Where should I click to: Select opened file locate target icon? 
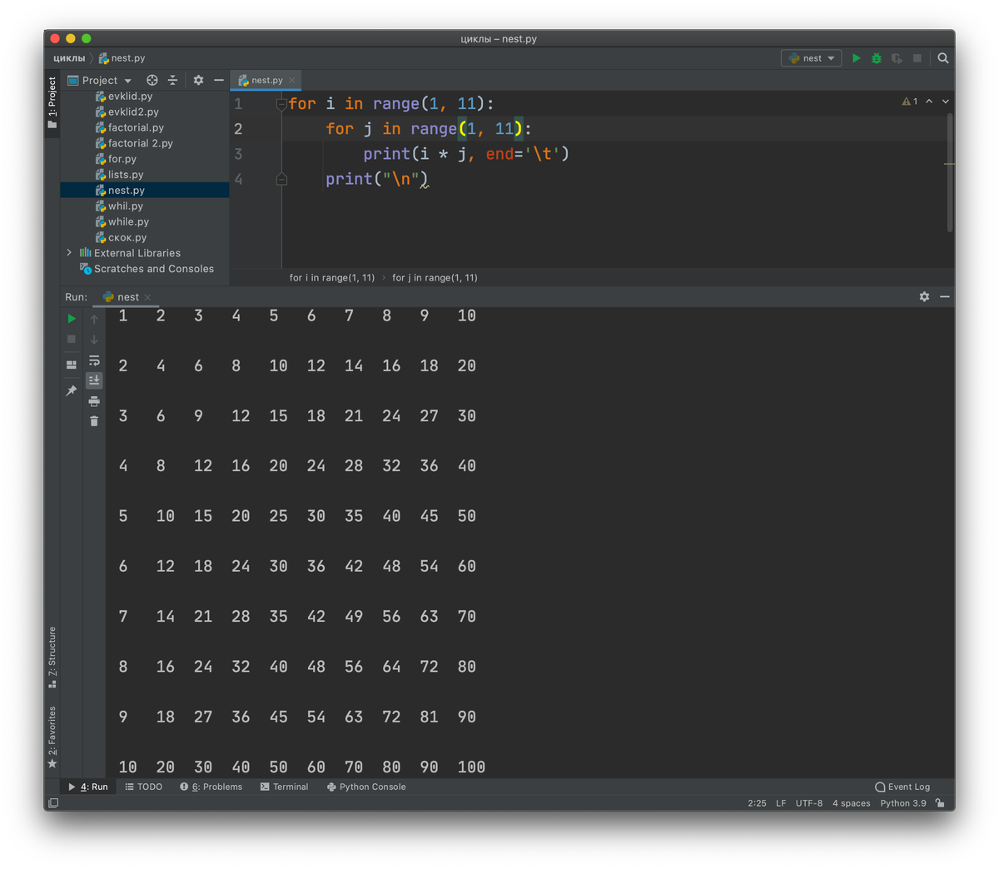pyautogui.click(x=152, y=81)
